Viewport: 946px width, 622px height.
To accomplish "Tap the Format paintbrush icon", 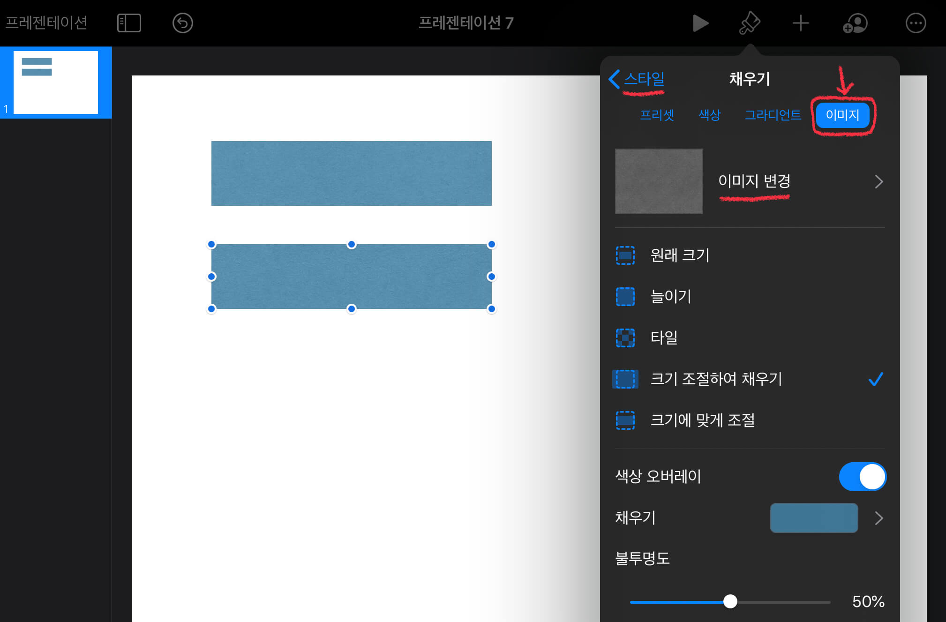I will pos(750,23).
